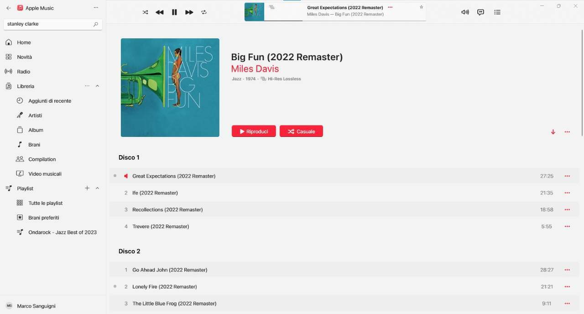Open the Miles Davis artist link
584x314 pixels.
coord(255,69)
